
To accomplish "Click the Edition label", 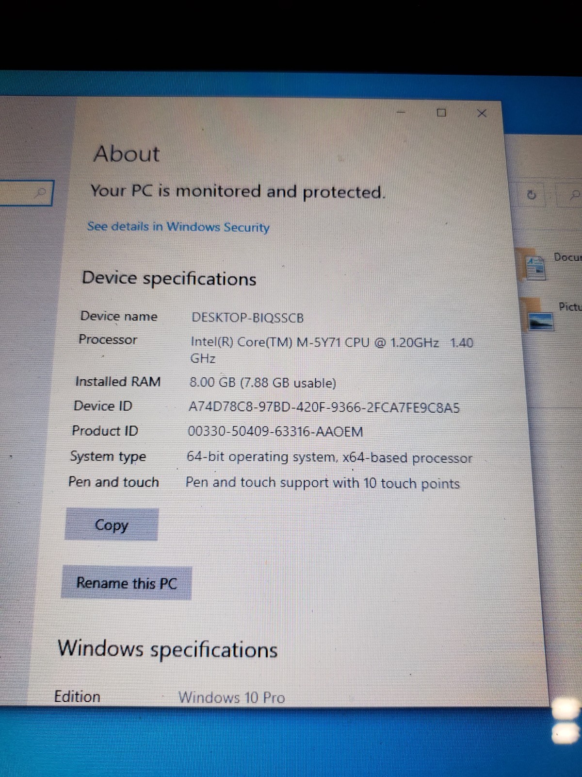I will pos(77,696).
